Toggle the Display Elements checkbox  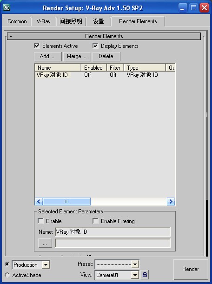pos(95,46)
